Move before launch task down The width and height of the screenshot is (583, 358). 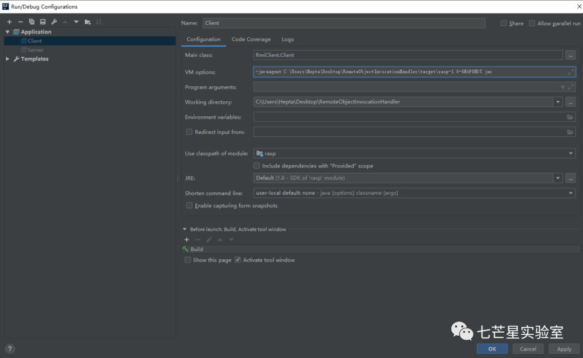point(231,239)
